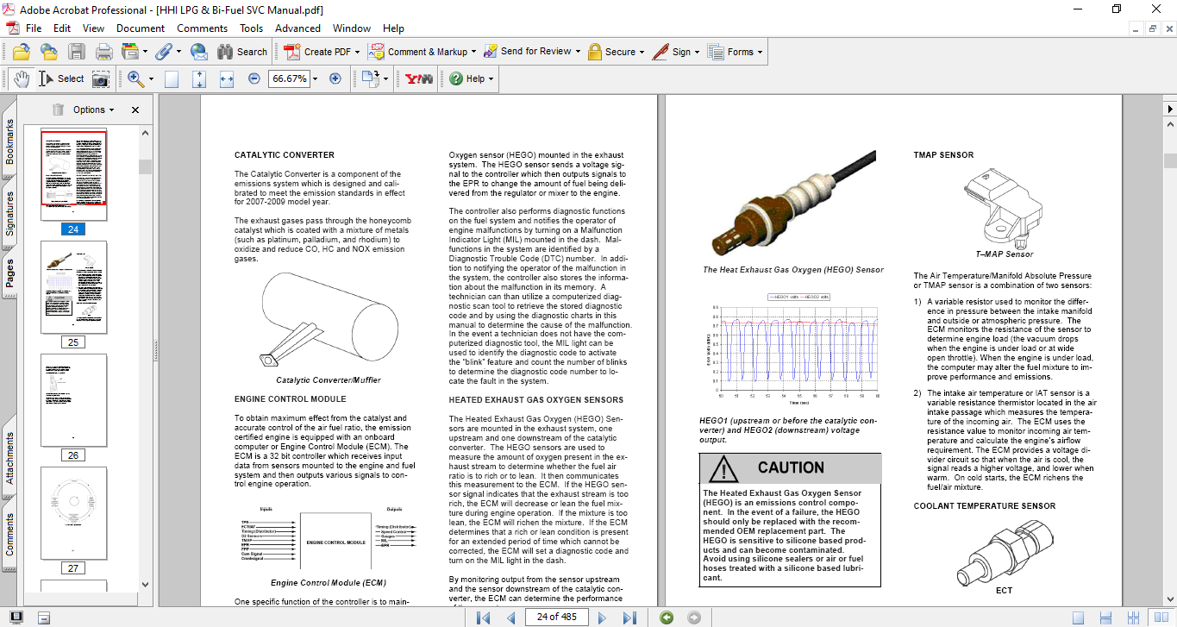The height and width of the screenshot is (627, 1177).
Task: Click the Search button with binoculars
Action: click(x=242, y=52)
